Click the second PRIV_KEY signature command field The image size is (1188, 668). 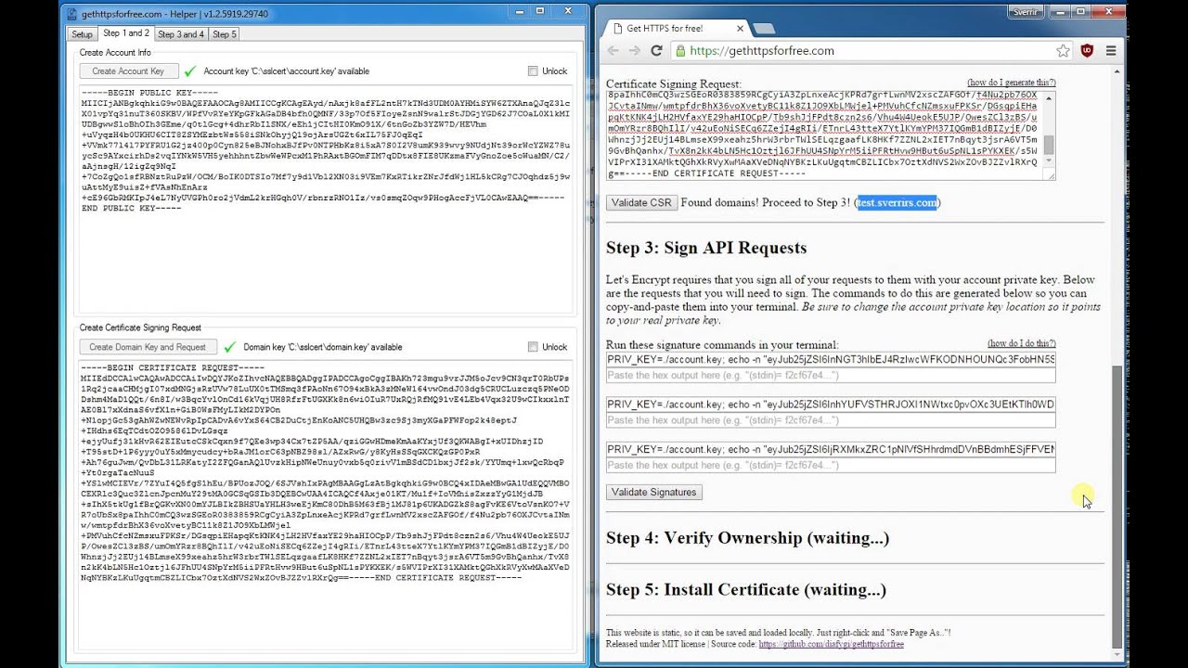(x=831, y=405)
